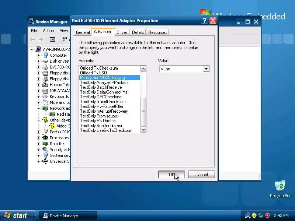Select TestOnly.HwPacketFilter property
This screenshot has height=221, width=295.
pos(110,106)
